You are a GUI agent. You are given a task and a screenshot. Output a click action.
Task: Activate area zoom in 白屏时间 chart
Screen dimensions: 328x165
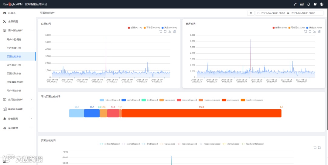161,31
